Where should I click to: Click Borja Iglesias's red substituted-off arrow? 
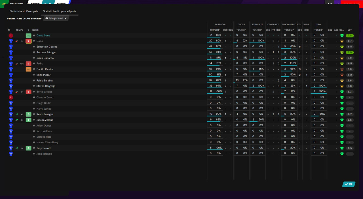coord(28,92)
